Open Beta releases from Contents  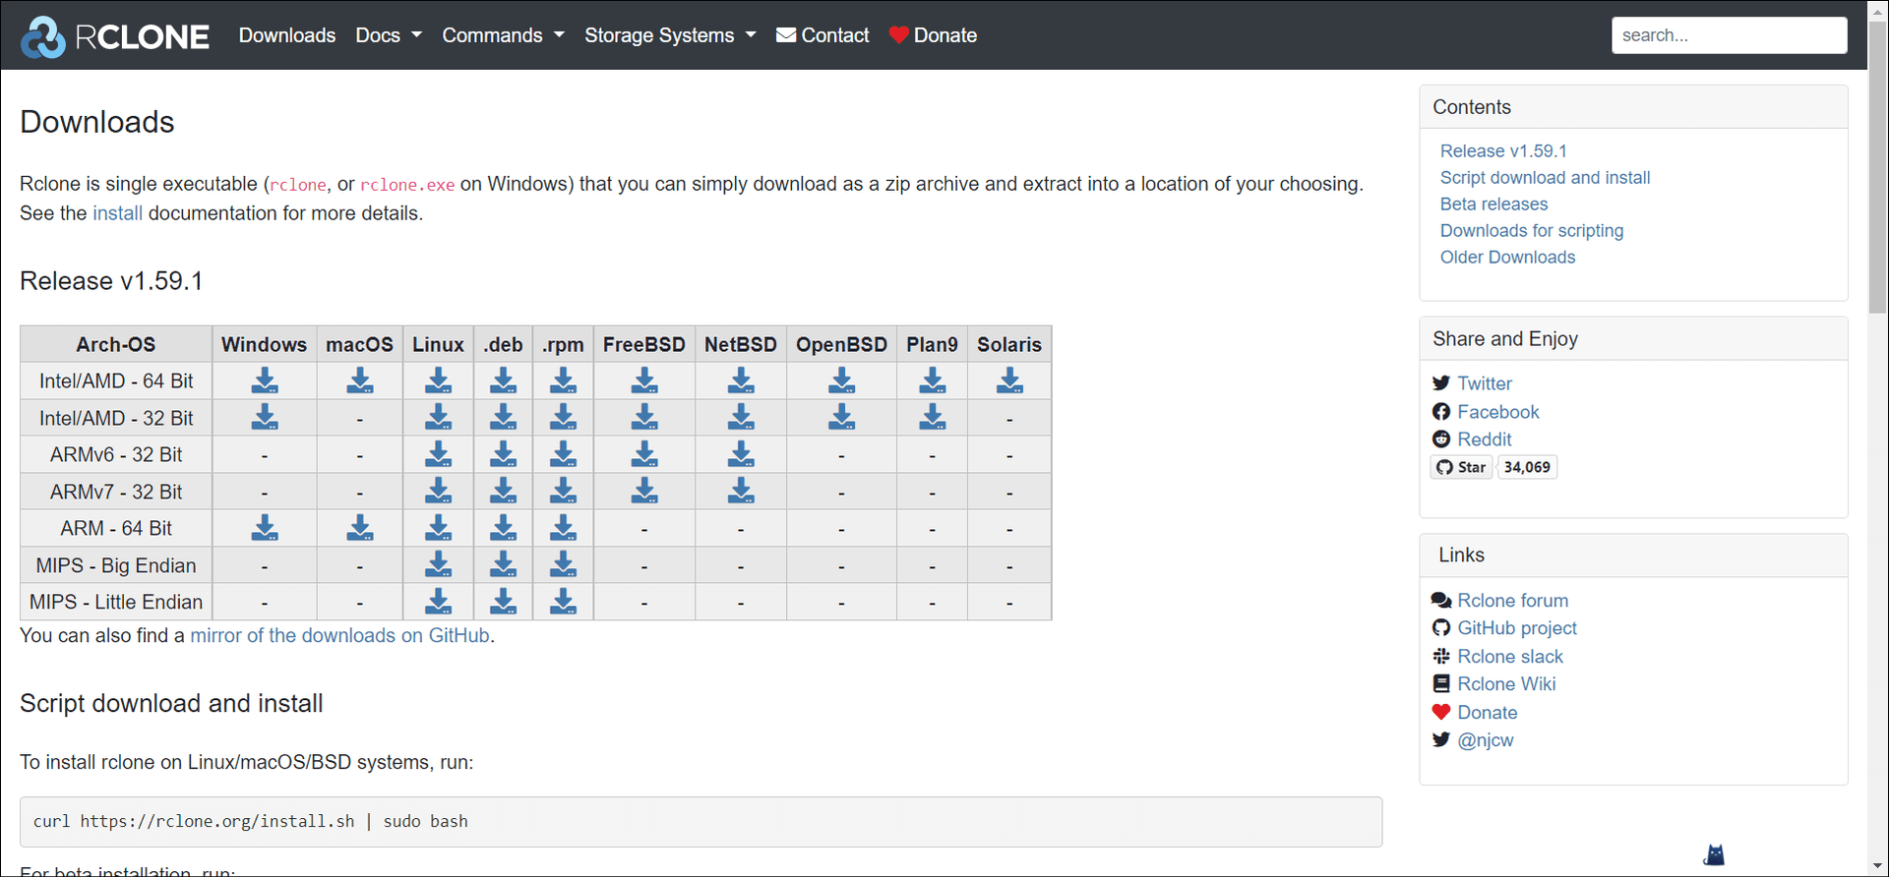coord(1493,205)
